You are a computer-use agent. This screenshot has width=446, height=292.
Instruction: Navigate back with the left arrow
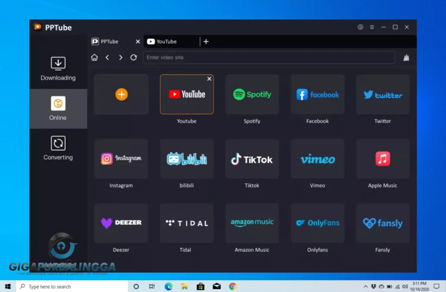[x=107, y=57]
